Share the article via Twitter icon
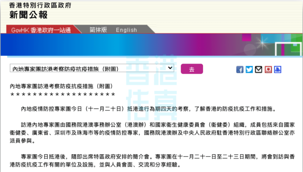303x172 pixels. click(x=249, y=69)
